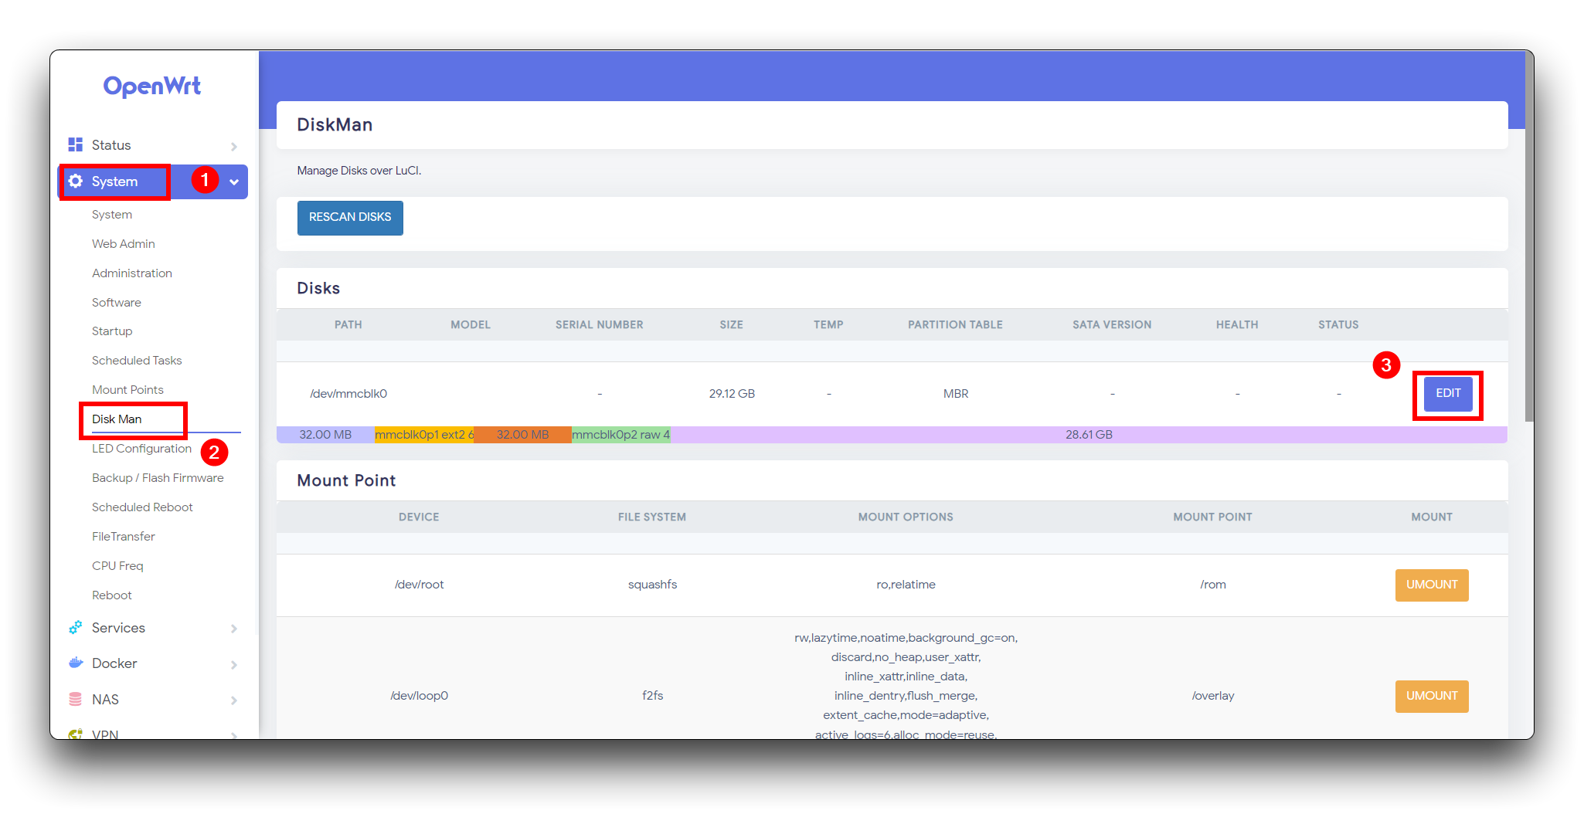
Task: Click the mmcblk0p1 ext2 partition segment
Action: (424, 435)
